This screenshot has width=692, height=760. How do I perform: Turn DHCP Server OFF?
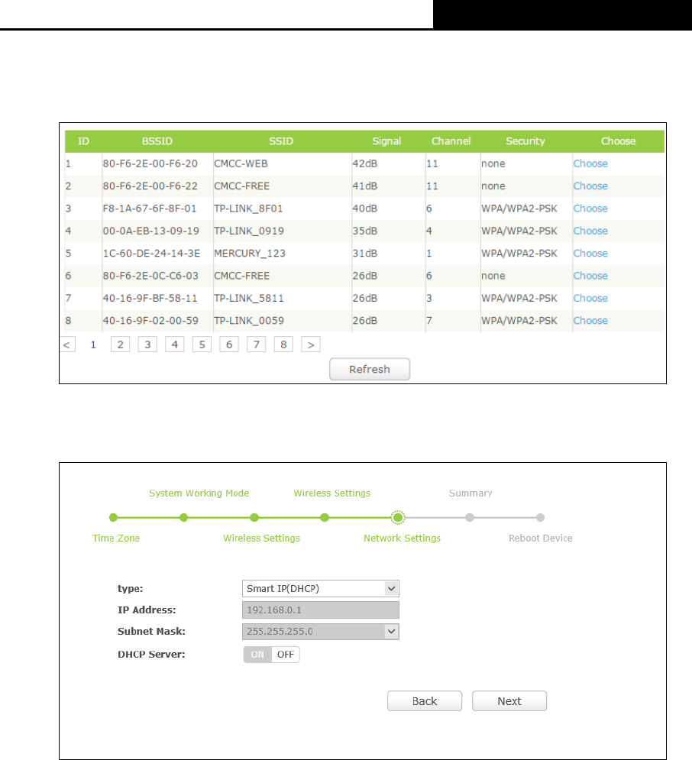286,655
